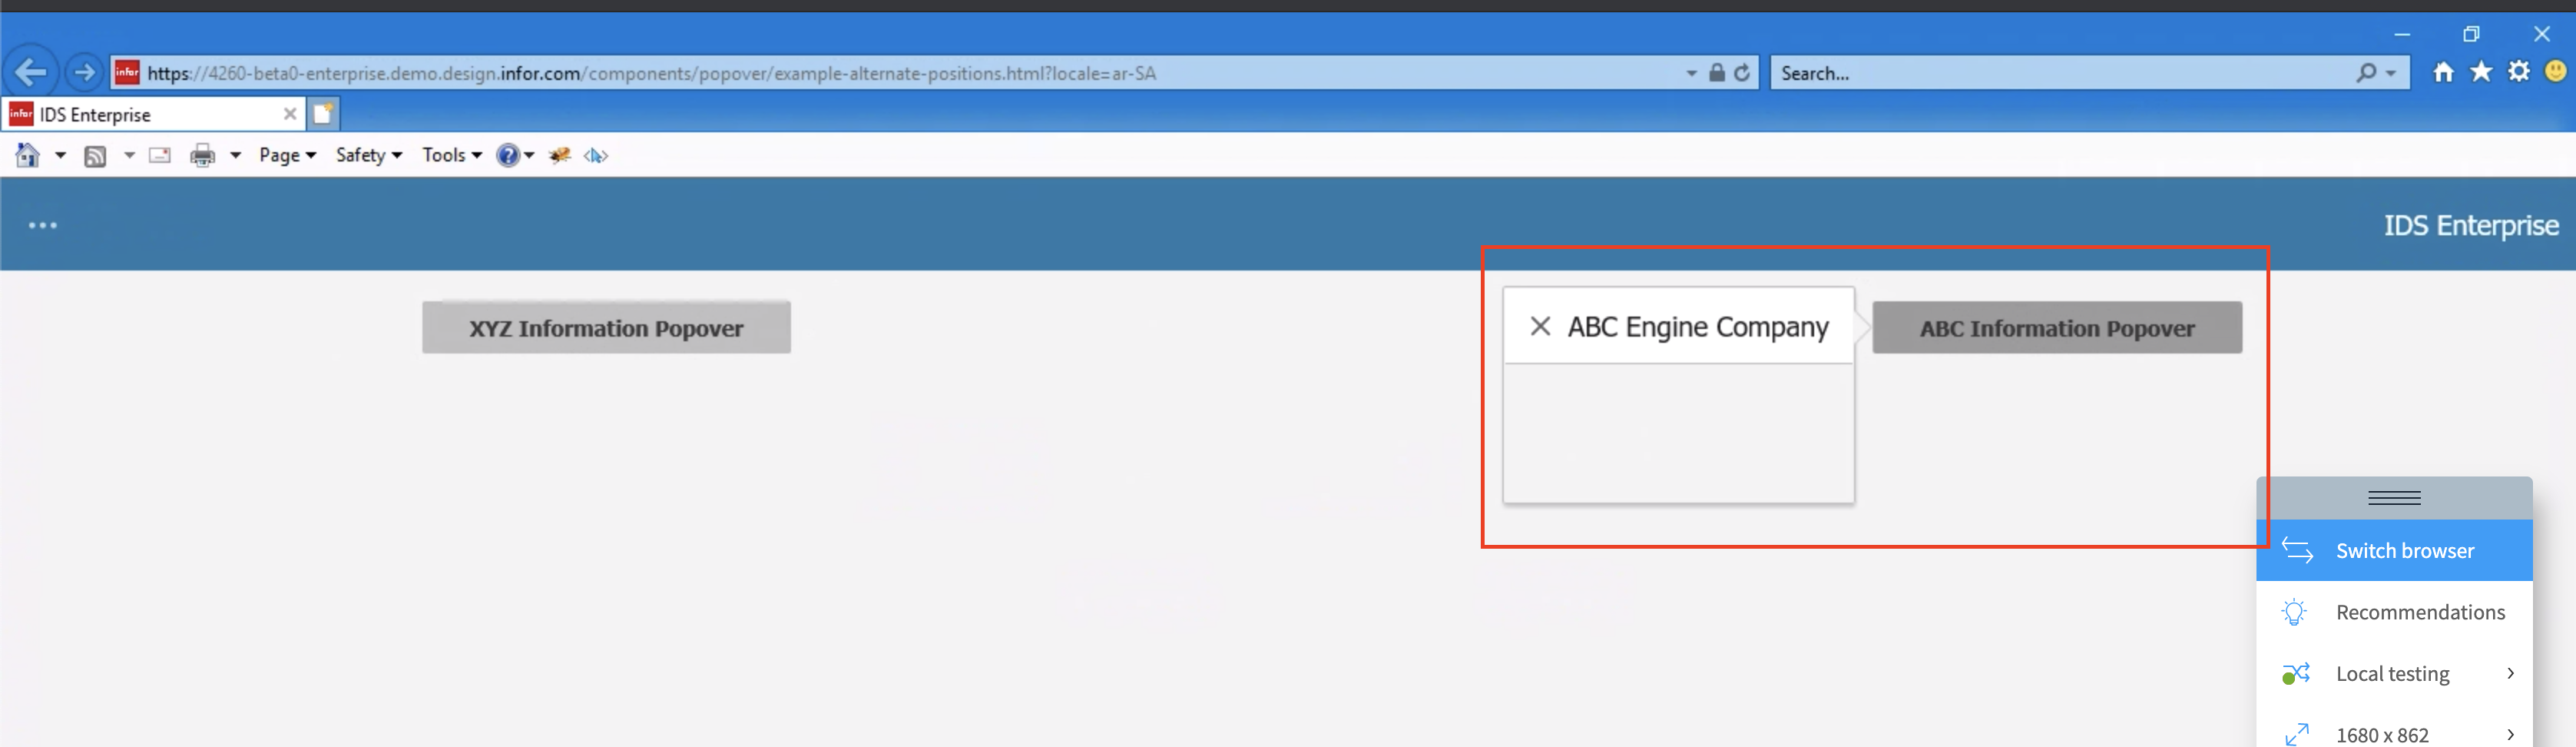The width and height of the screenshot is (2576, 747).
Task: Expand the Print options dropdown arrow
Action: tap(236, 155)
